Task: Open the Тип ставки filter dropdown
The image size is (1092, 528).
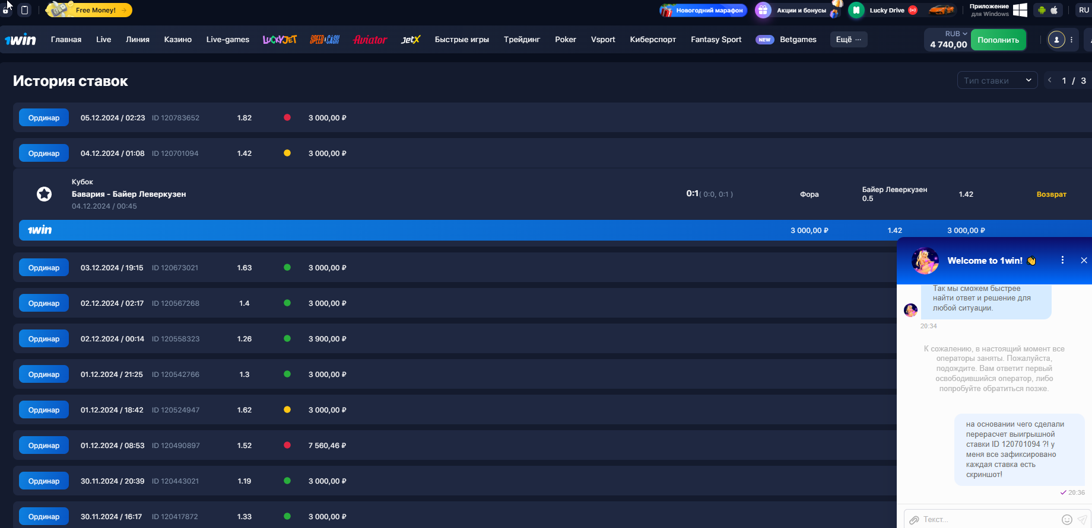Action: [x=997, y=81]
